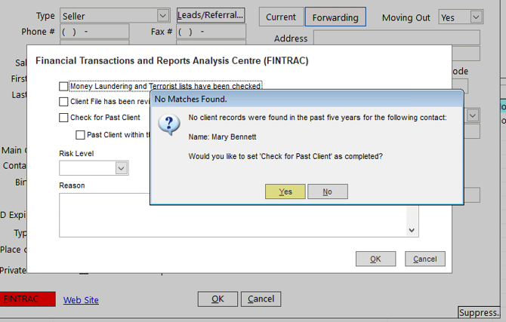506x322 pixels.
Task: Click the question mark icon in dialog
Action: [171, 124]
